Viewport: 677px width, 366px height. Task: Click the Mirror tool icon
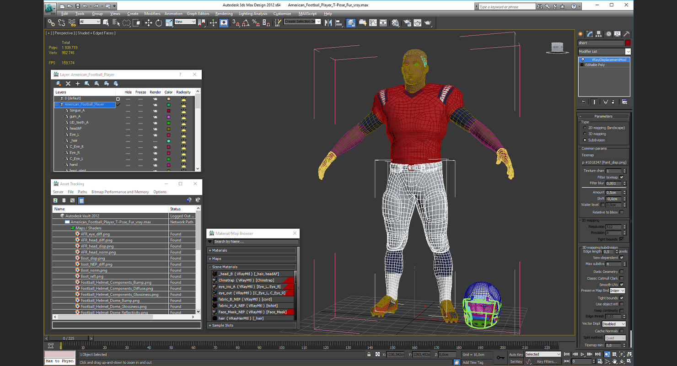coord(328,22)
